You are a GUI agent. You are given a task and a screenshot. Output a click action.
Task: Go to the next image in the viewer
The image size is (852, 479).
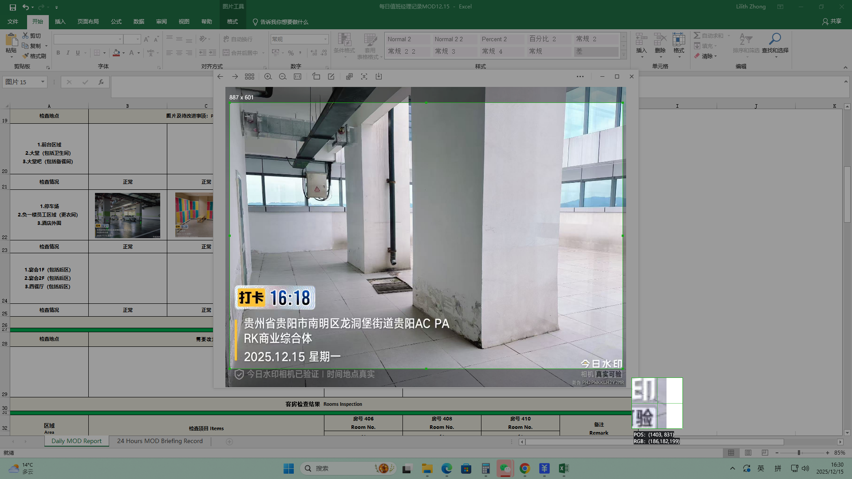coord(235,77)
